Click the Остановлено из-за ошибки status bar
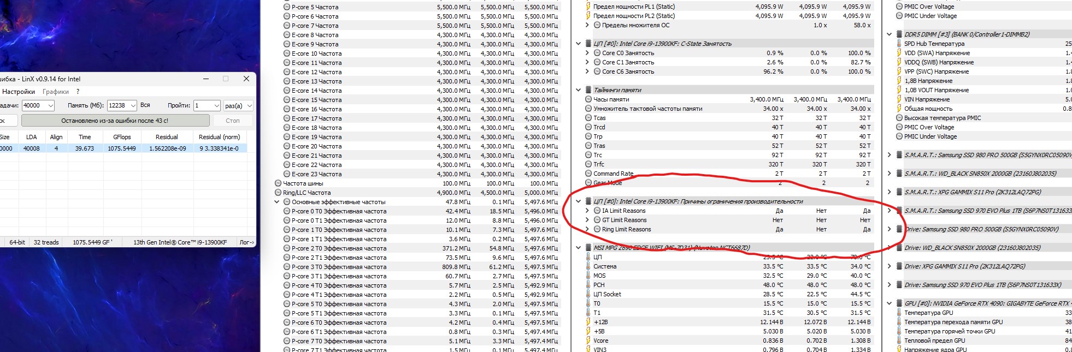This screenshot has height=352, width=1072. coord(115,121)
